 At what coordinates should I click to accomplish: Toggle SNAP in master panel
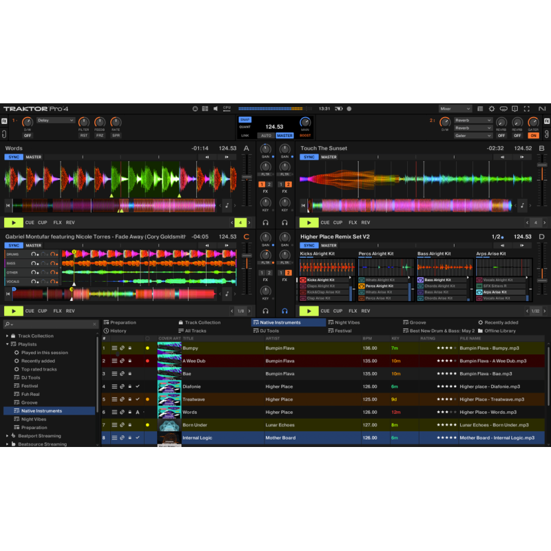point(245,119)
